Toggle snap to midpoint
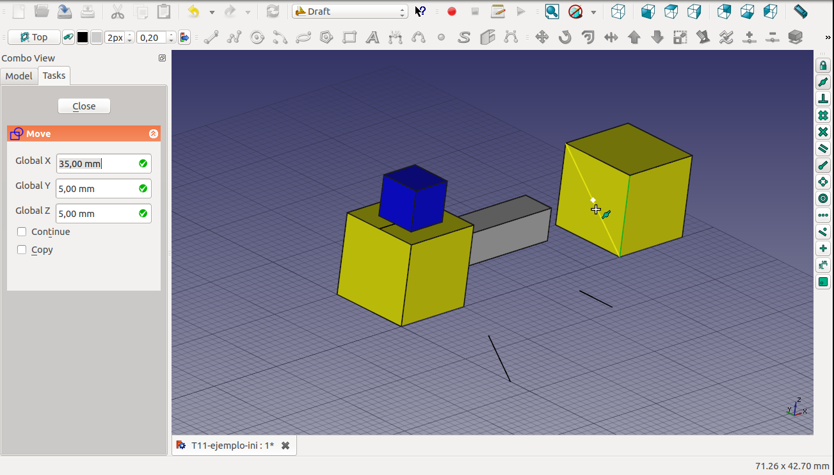834x475 pixels. pyautogui.click(x=823, y=82)
